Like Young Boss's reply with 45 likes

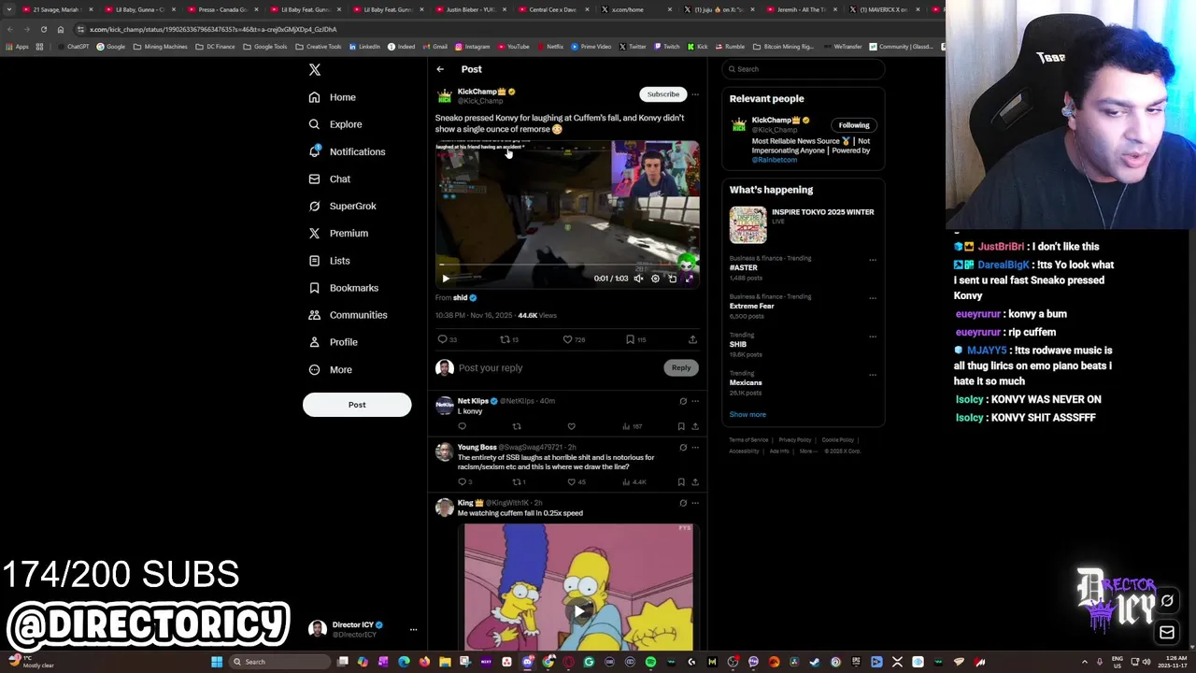571,482
